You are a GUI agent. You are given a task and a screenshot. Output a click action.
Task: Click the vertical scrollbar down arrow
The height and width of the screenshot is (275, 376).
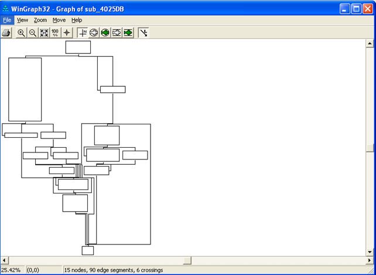[370, 252]
